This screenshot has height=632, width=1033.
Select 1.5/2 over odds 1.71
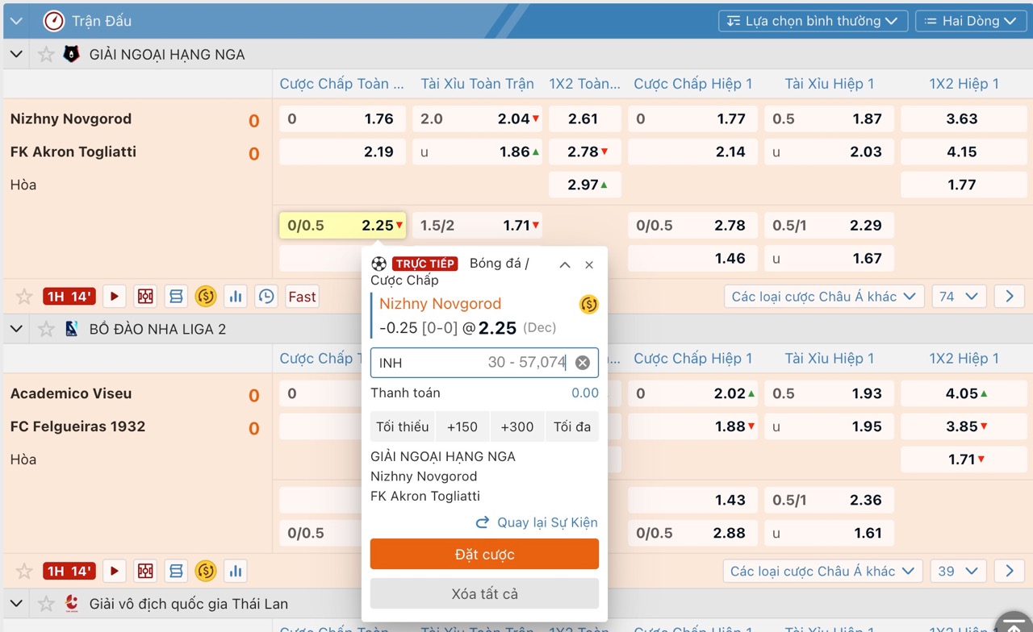click(478, 226)
